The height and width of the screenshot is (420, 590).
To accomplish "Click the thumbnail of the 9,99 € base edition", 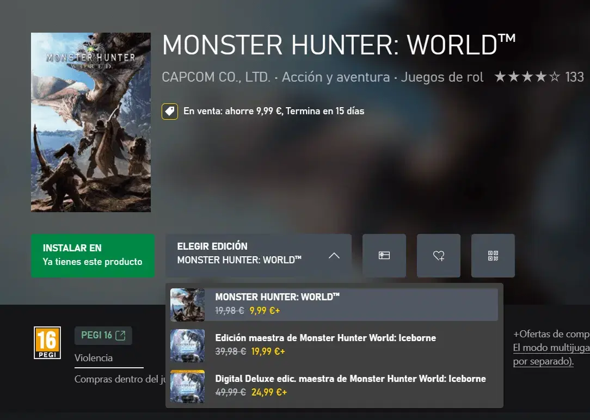I will [187, 305].
